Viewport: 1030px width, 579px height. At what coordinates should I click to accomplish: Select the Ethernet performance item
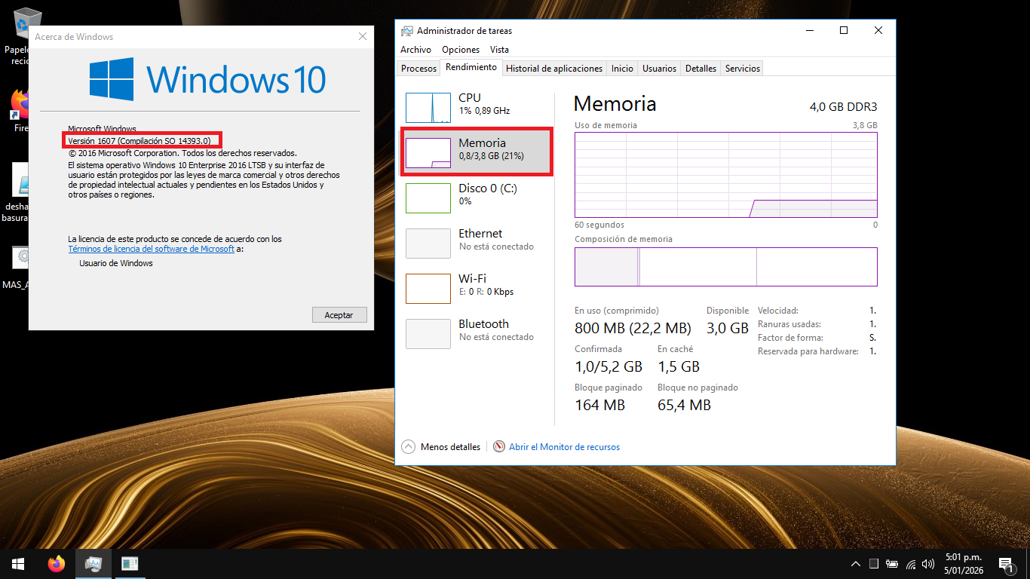475,240
